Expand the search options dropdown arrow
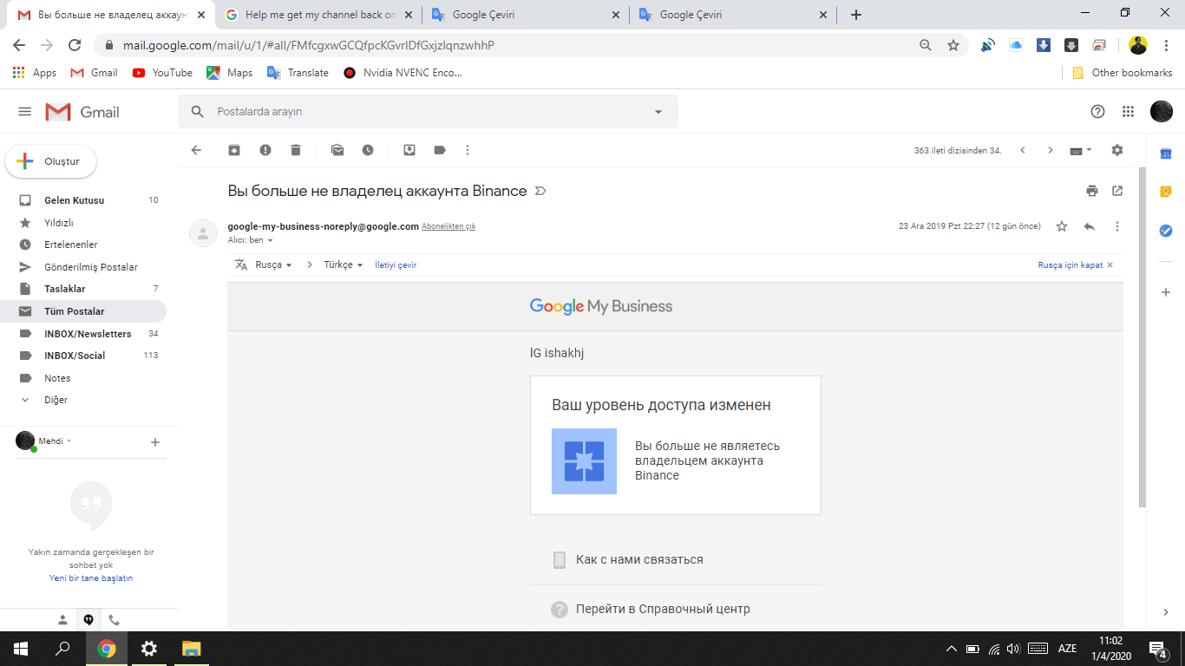Screen dimensions: 1185x666 click(658, 112)
